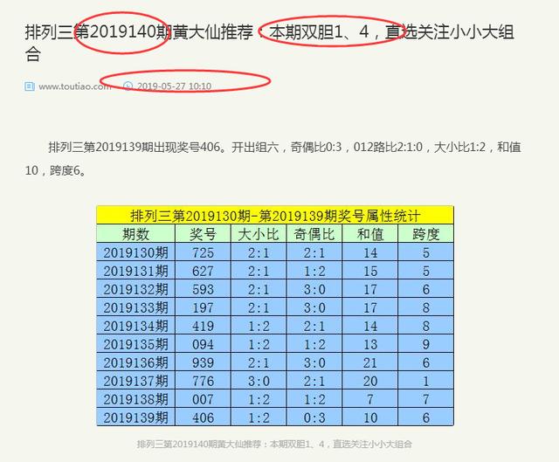Click the gray image caption below the table
559x462 pixels.
[x=274, y=444]
